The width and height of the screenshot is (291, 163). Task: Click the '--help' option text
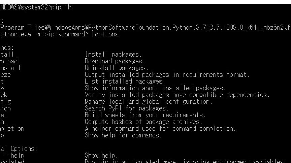point(14,155)
